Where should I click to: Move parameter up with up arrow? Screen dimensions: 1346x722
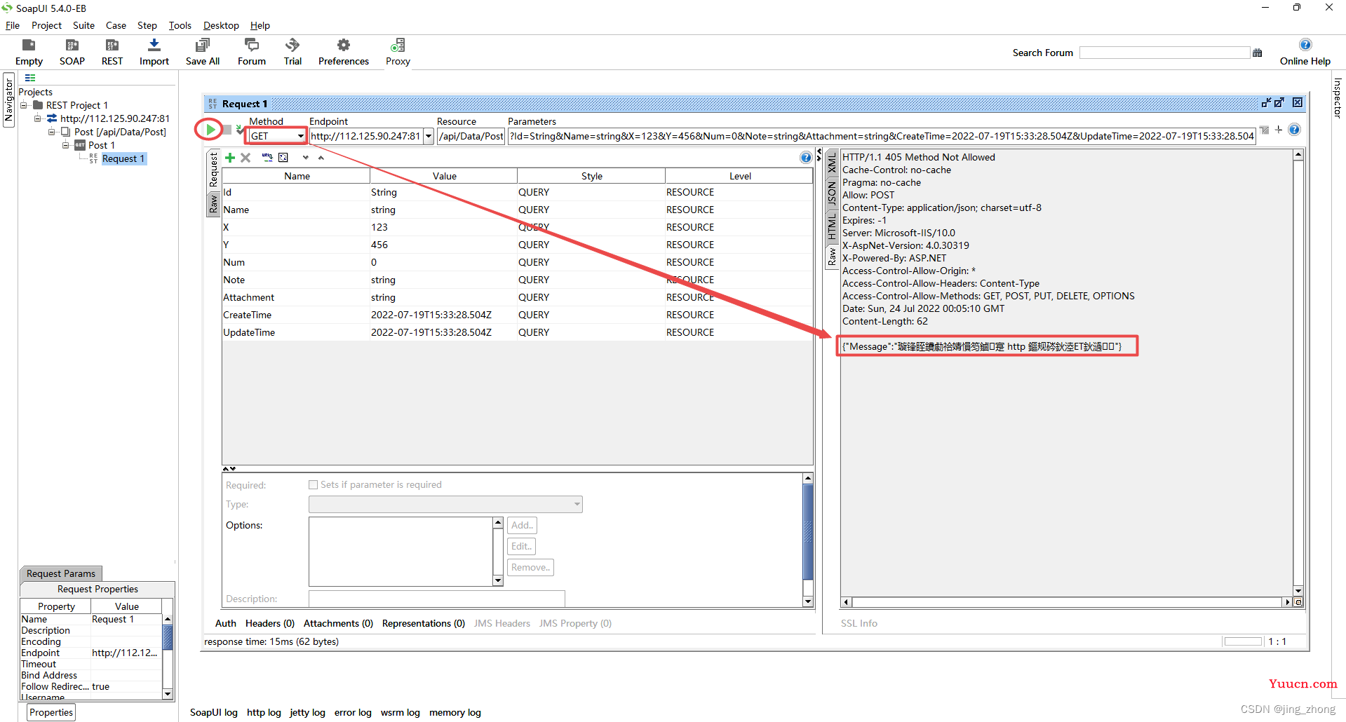tap(321, 158)
